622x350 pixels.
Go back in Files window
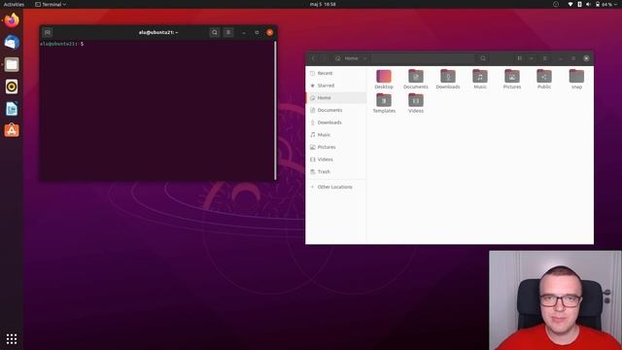point(313,58)
